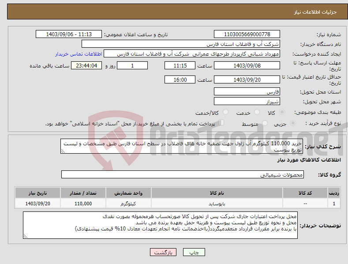Click the 11:15 deadline time field
This screenshot has height=264, width=348.
click(x=180, y=65)
